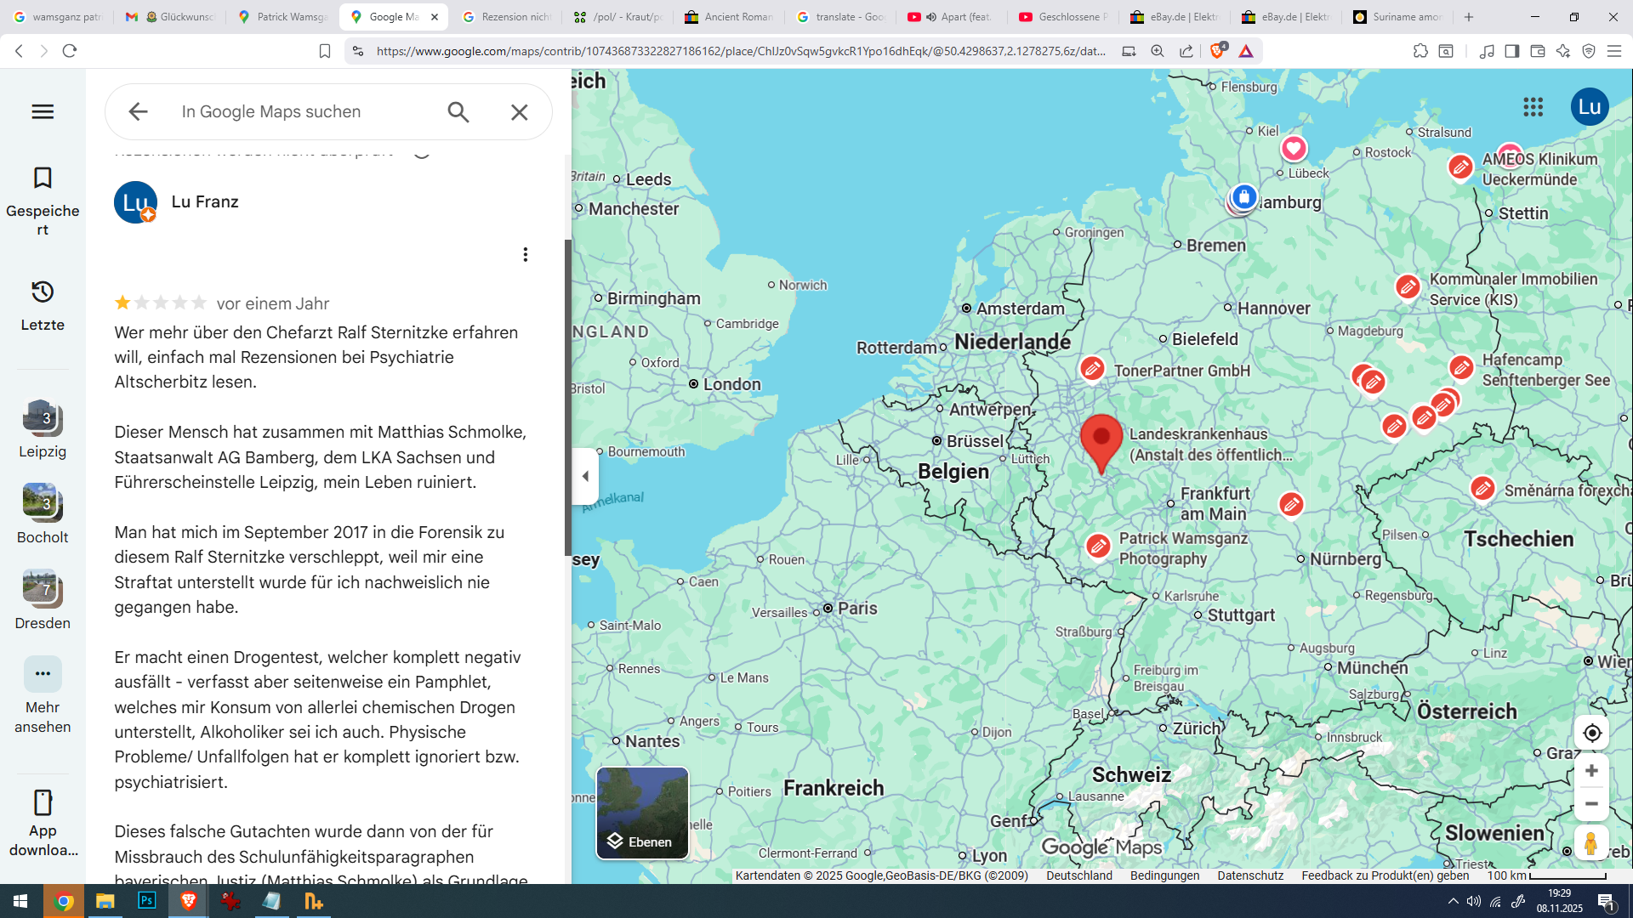Open the review's three-dot options menu
Viewport: 1633px width, 918px height.
(525, 254)
